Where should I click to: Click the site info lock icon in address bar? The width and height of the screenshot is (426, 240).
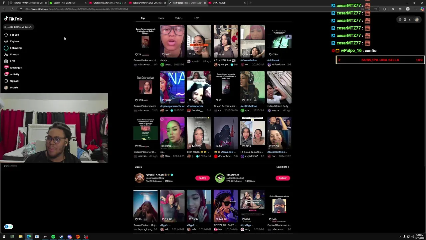pos(21,9)
